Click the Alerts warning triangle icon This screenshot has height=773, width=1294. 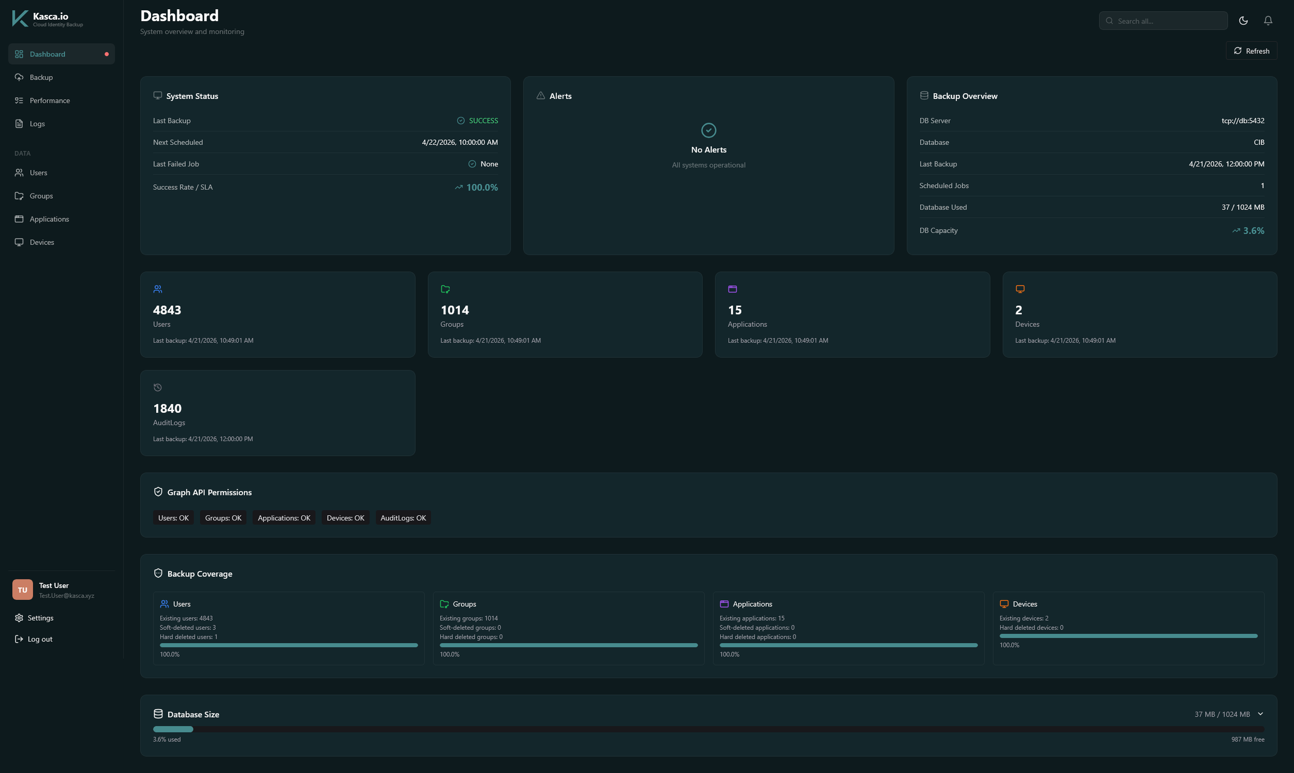click(x=541, y=95)
